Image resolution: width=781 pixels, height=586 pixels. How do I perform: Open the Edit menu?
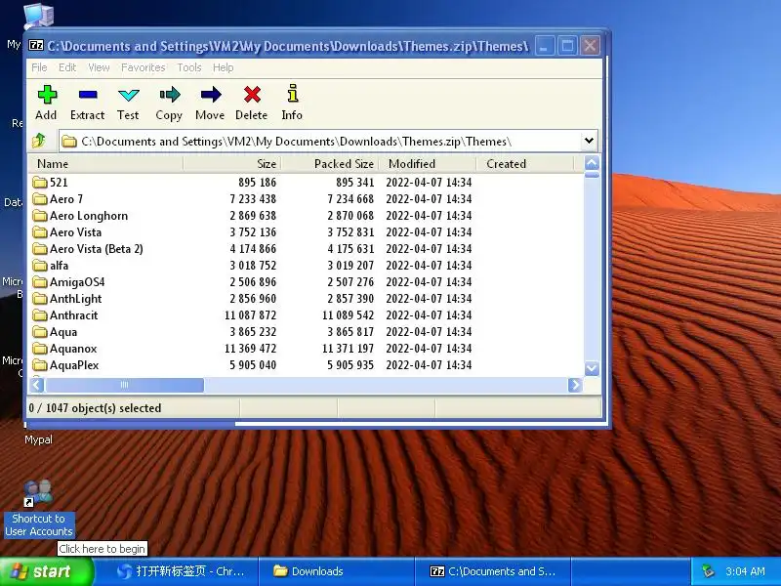(67, 67)
